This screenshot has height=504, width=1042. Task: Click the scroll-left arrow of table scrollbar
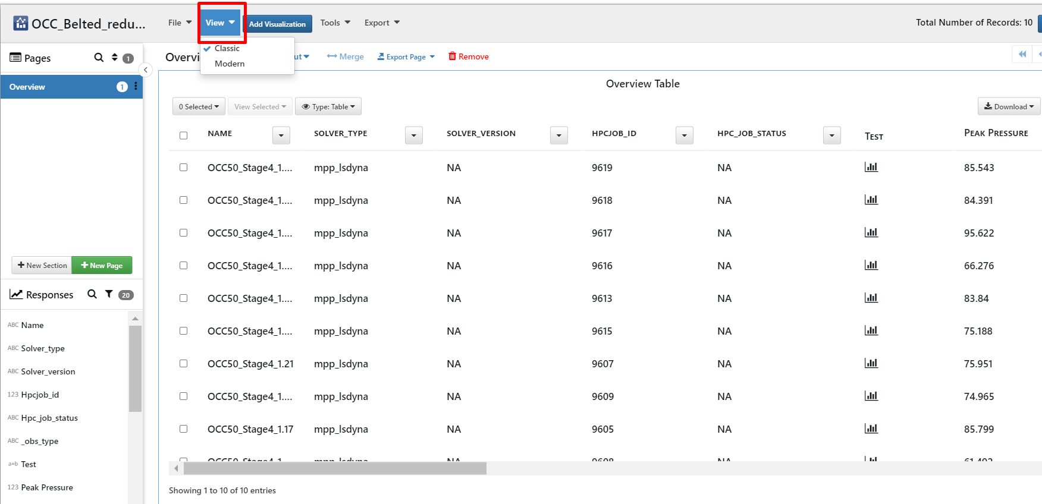pyautogui.click(x=176, y=468)
